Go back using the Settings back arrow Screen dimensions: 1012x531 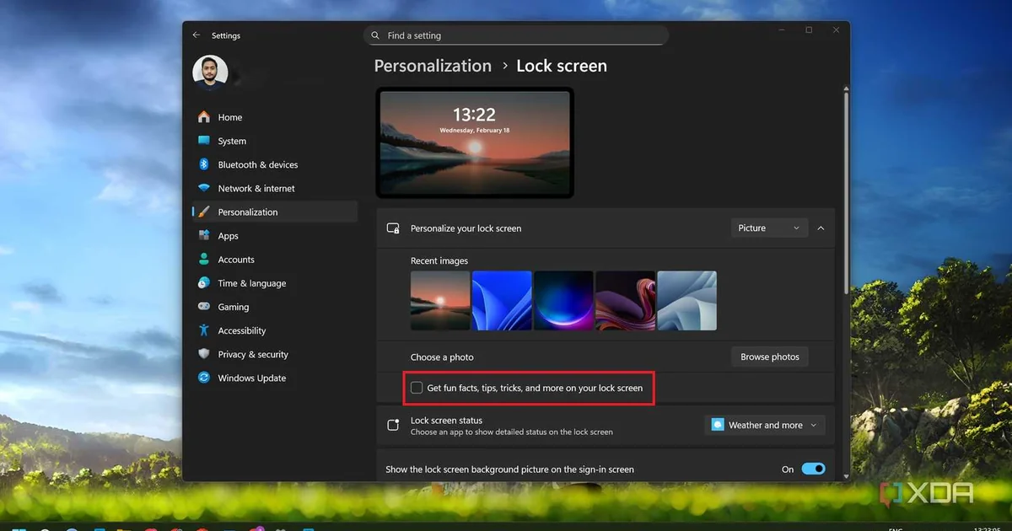[x=196, y=35]
